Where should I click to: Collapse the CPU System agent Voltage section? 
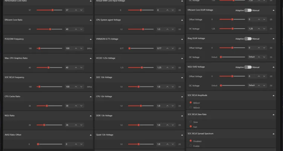(182, 20)
